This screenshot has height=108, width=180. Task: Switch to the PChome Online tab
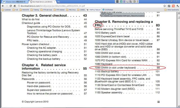(15, 2)
